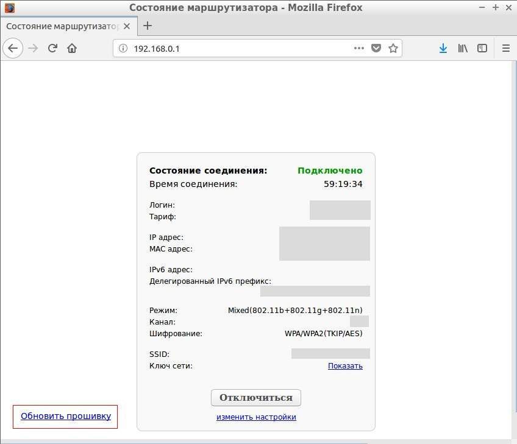Reload the router status page
Viewport: 517px width, 444px height.
click(53, 48)
